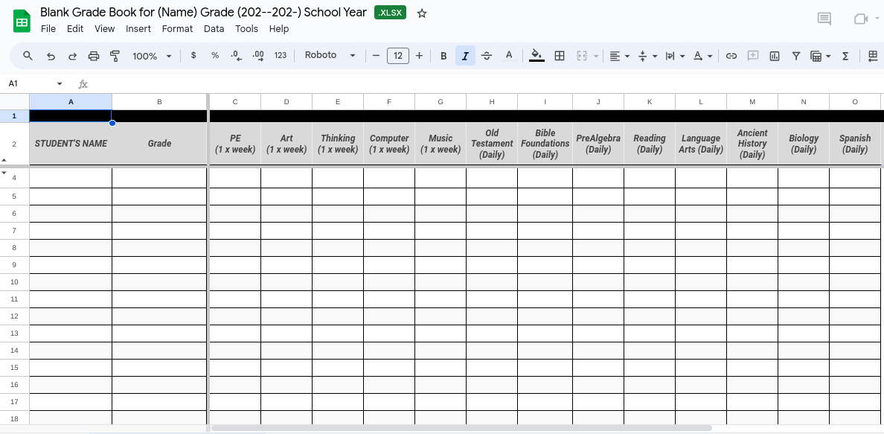Insert a chart
884x434 pixels.
(x=775, y=56)
